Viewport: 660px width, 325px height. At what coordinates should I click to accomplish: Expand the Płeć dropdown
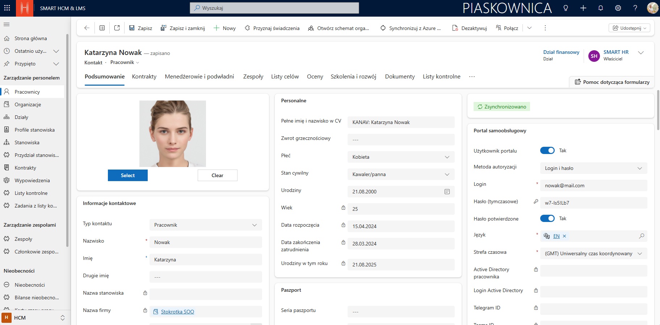click(447, 157)
